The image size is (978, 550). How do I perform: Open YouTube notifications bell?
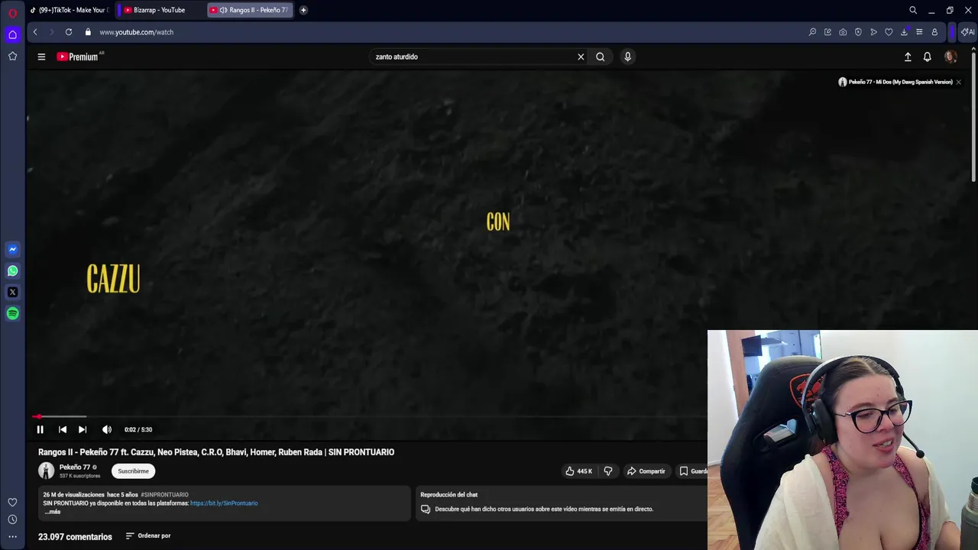(x=927, y=57)
